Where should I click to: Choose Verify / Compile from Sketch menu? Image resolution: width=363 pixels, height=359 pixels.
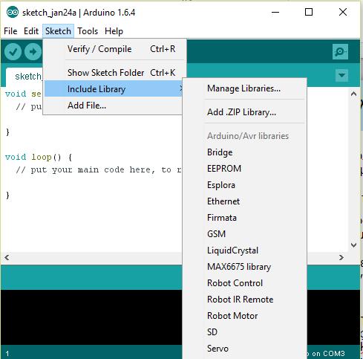click(x=114, y=49)
